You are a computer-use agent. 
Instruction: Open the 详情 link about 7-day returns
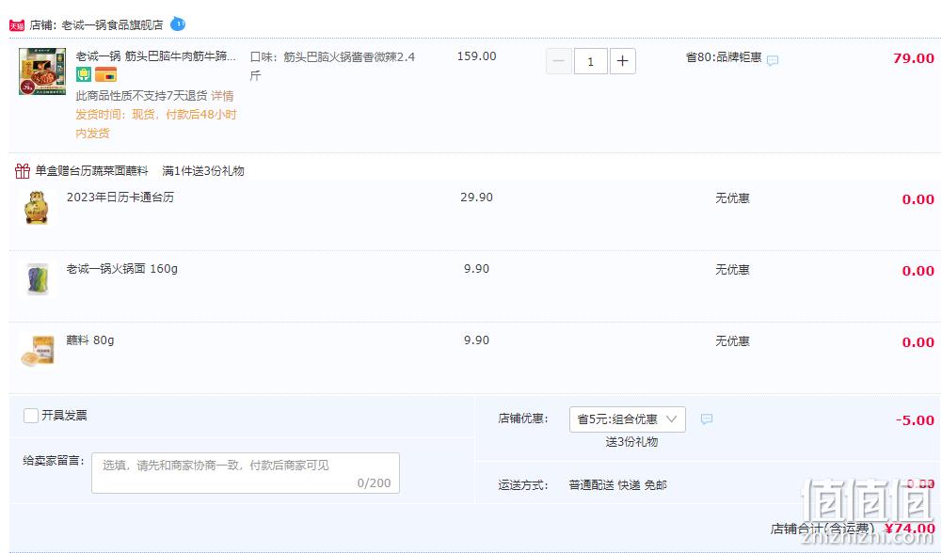tap(222, 96)
